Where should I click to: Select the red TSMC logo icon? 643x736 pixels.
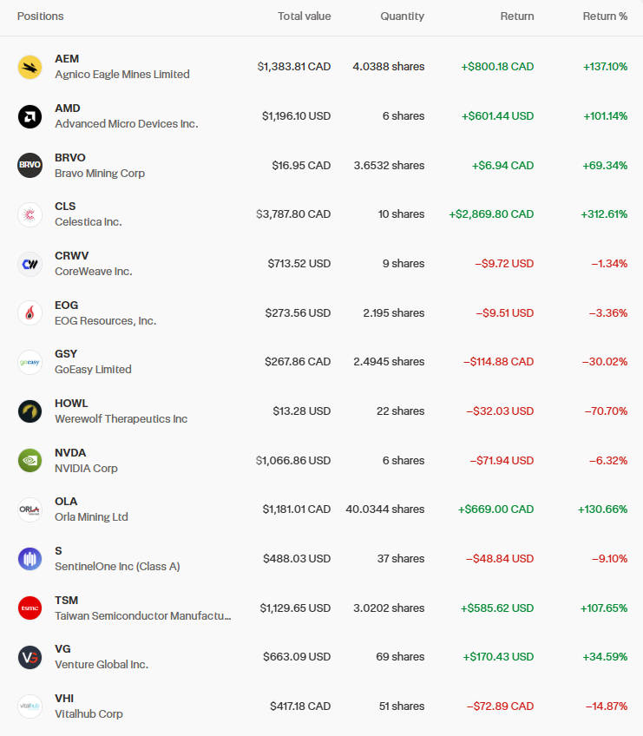point(30,608)
